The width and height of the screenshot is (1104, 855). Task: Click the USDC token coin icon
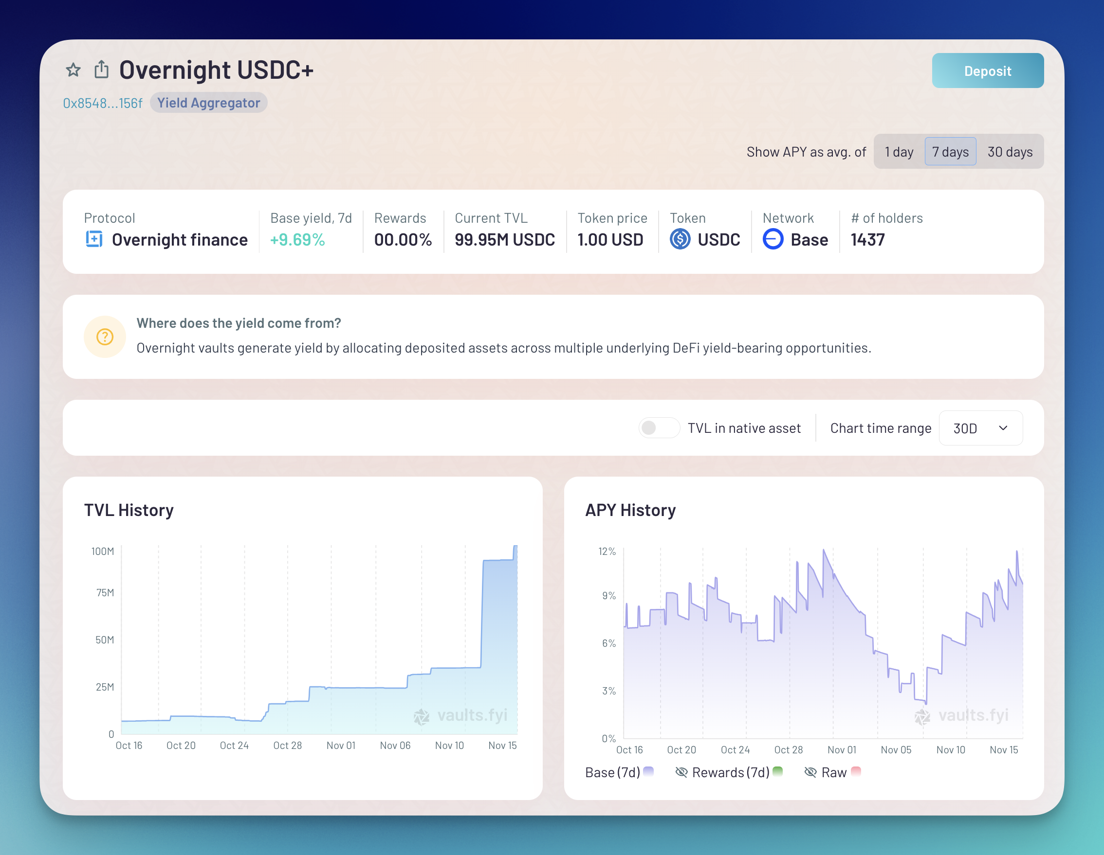pos(680,239)
